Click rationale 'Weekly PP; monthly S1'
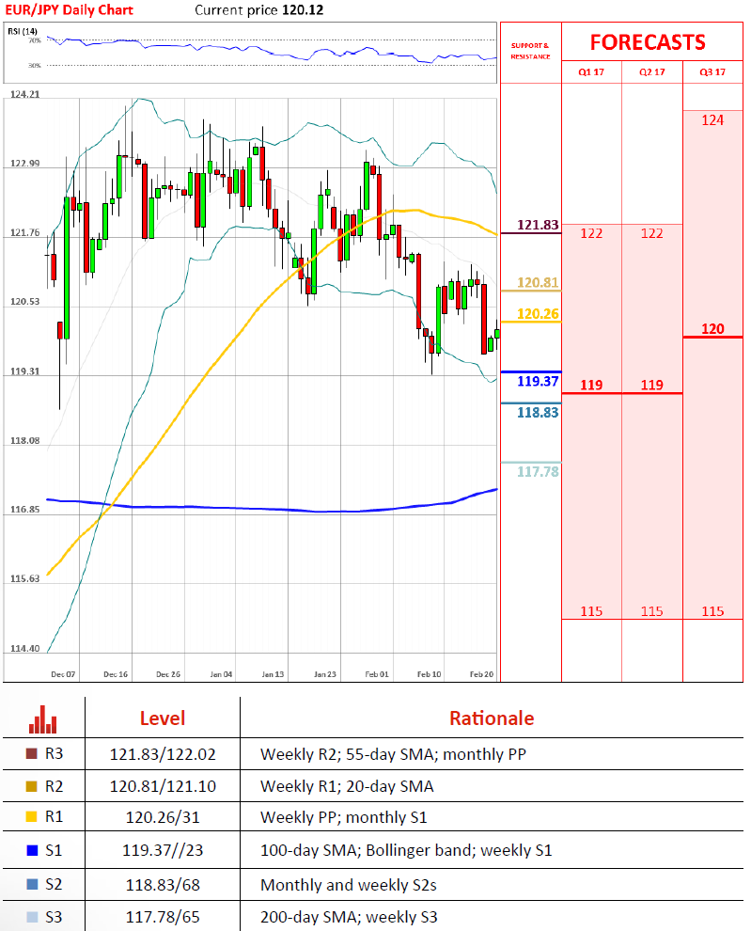Viewport: 751px width, 931px height. [x=344, y=817]
